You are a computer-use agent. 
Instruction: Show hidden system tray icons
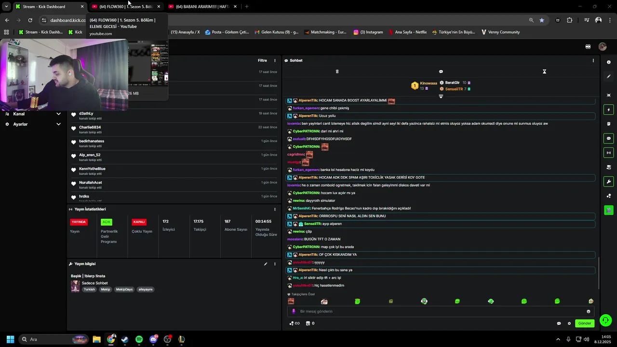point(558,339)
